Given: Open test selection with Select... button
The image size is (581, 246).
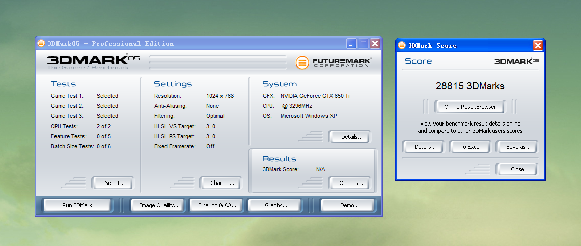Looking at the screenshot, I should [x=112, y=183].
